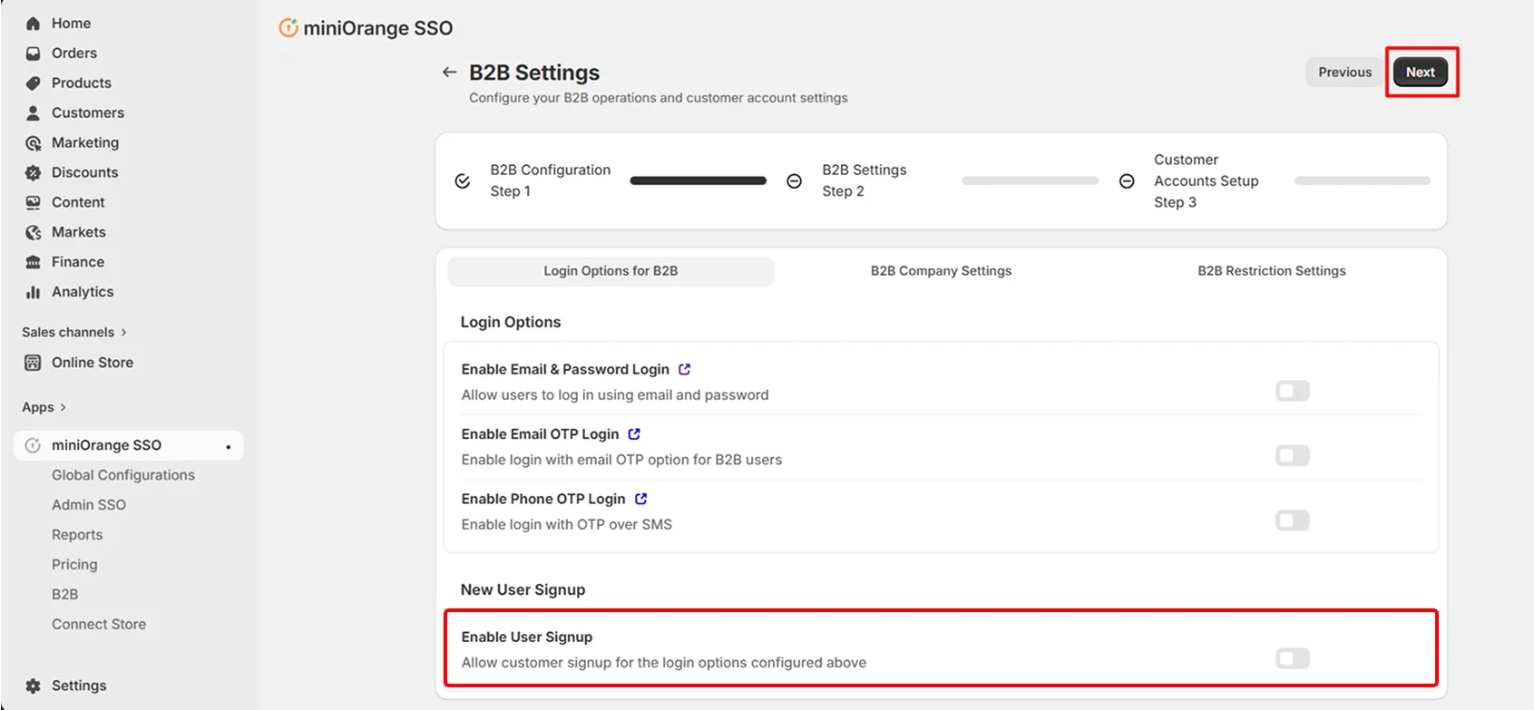Click the Analytics bar chart icon

click(34, 293)
